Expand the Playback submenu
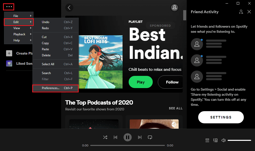The image size is (255, 151). [x=19, y=34]
